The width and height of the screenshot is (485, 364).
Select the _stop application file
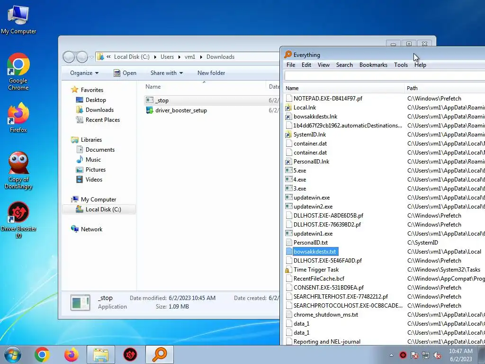(212, 100)
